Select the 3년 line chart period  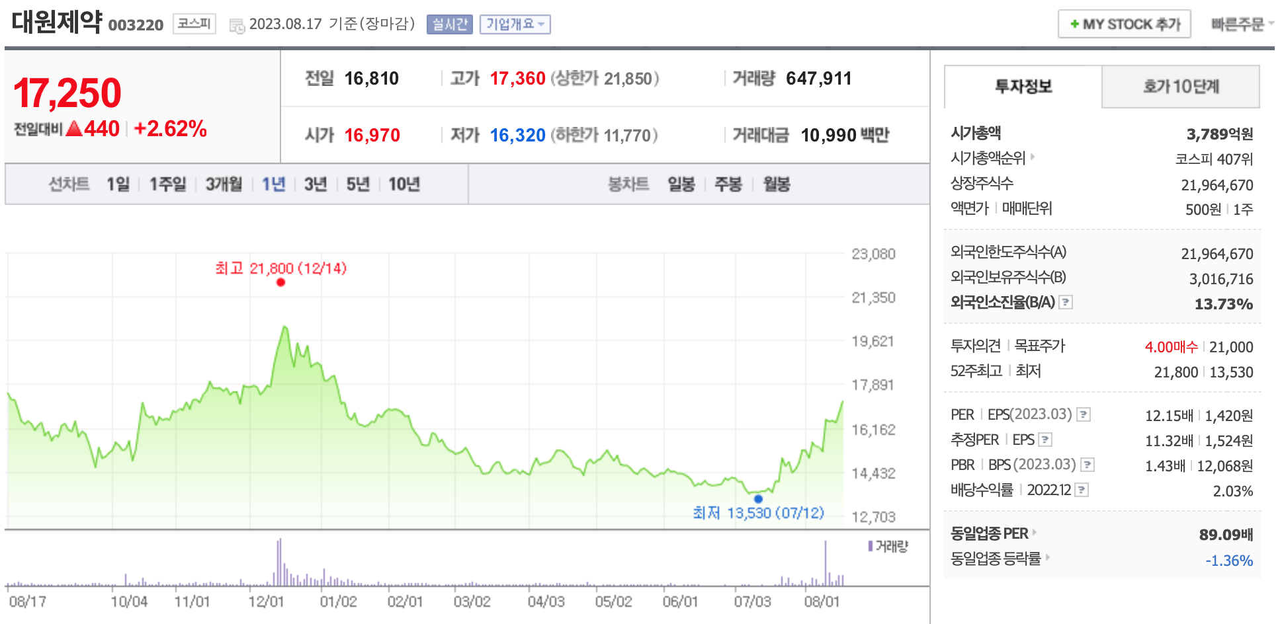(x=316, y=184)
